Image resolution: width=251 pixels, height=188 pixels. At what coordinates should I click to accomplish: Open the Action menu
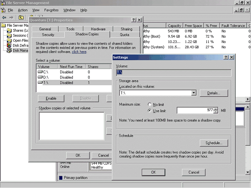pos(23,10)
